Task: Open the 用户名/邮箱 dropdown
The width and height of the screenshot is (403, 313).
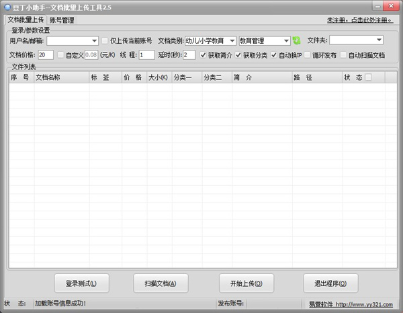Action: point(93,41)
